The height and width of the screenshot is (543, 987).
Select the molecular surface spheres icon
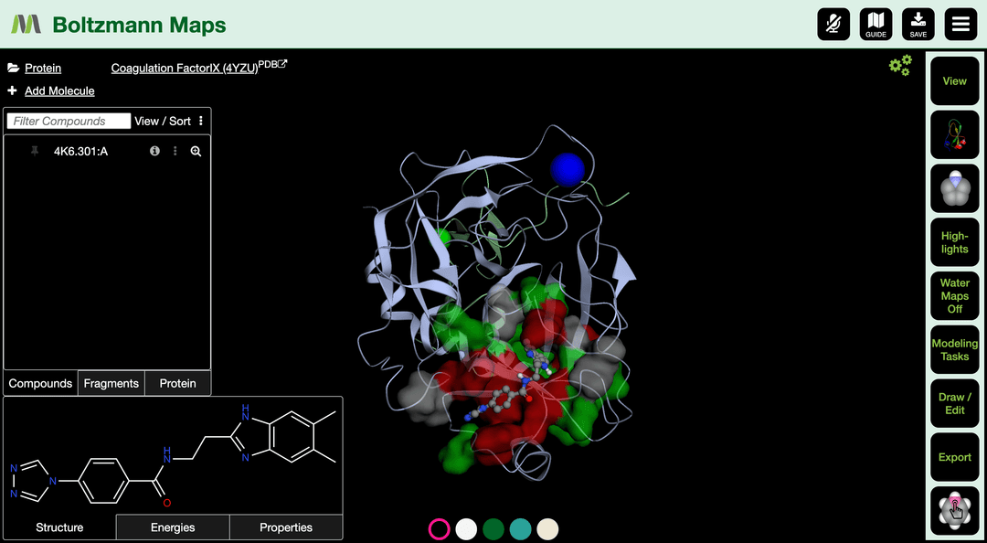[x=954, y=189]
